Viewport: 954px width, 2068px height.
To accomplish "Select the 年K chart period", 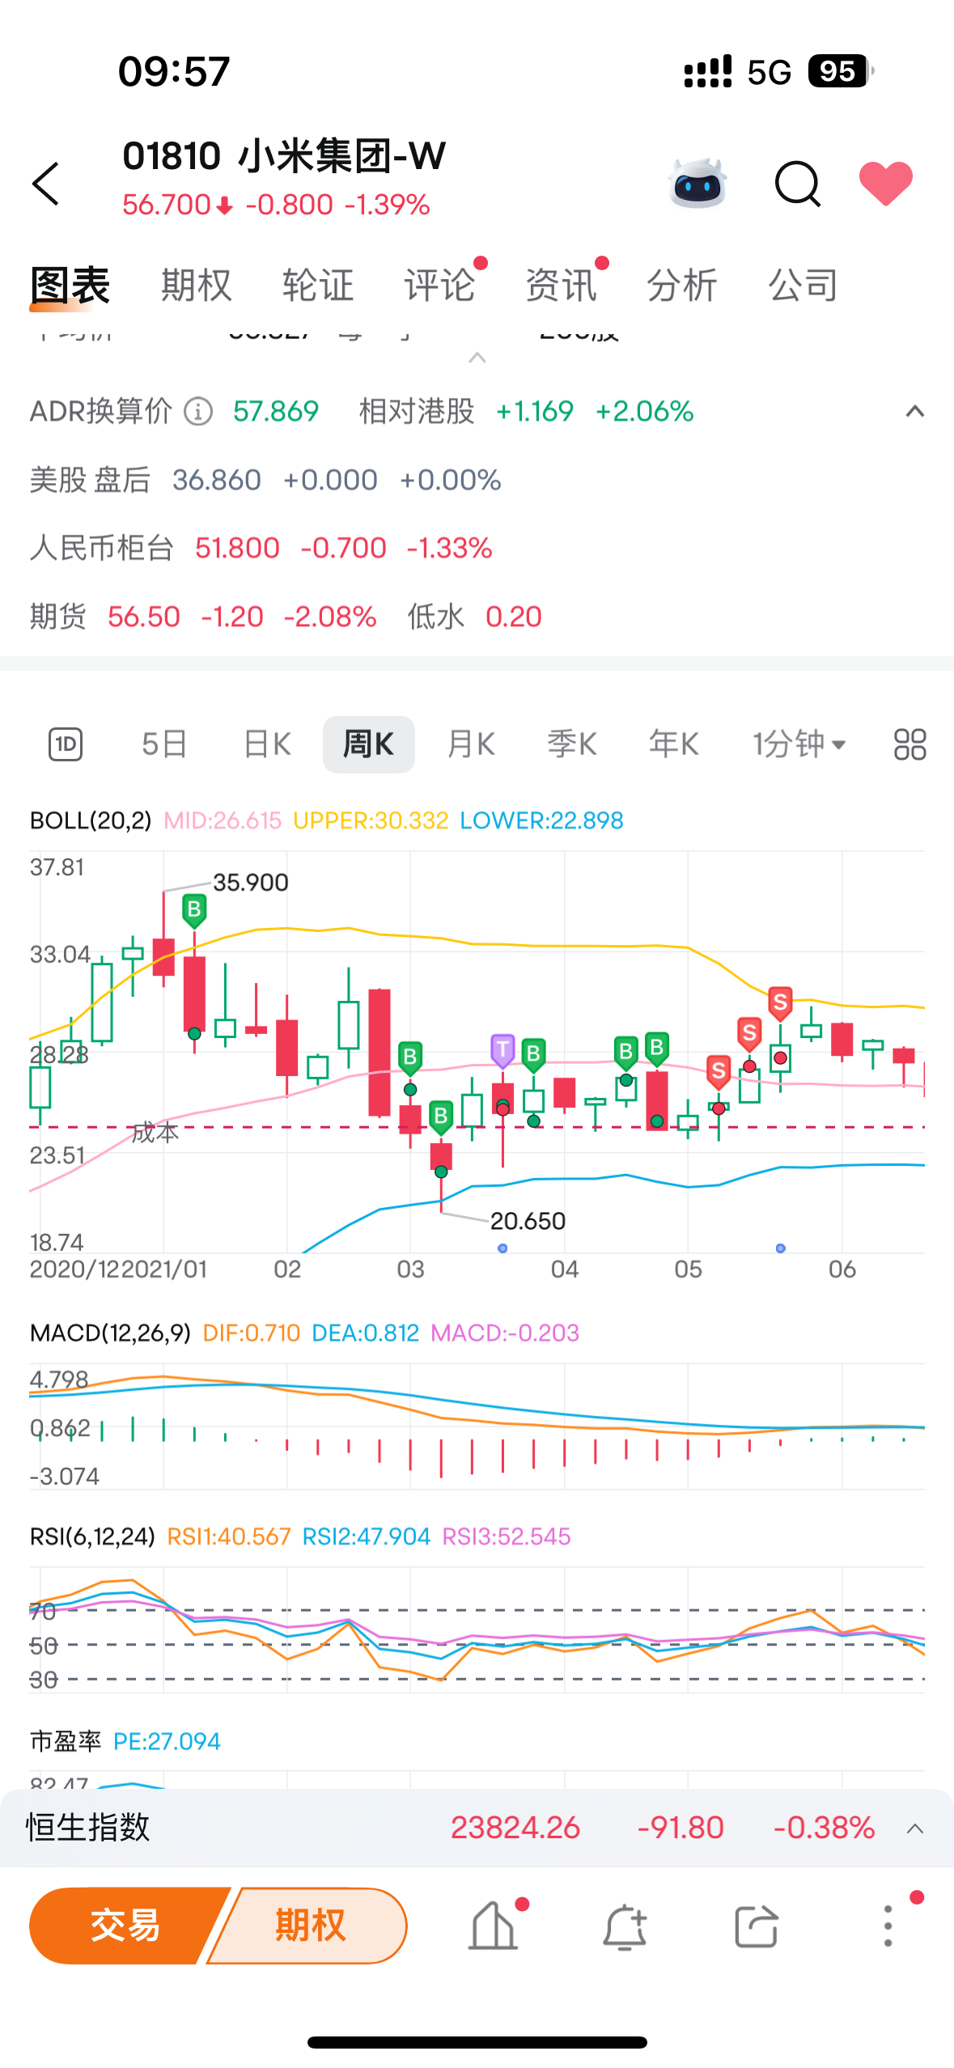I will click(674, 744).
